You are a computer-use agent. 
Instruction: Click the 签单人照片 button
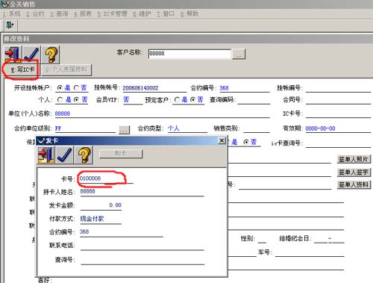coord(354,159)
